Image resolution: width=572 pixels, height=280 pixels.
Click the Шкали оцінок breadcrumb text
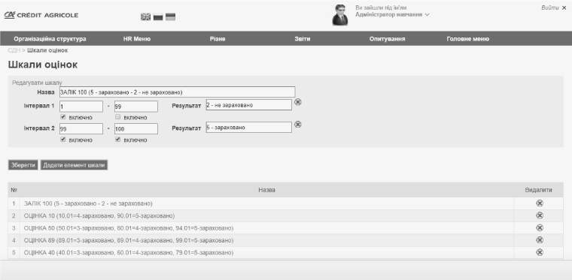coord(47,50)
